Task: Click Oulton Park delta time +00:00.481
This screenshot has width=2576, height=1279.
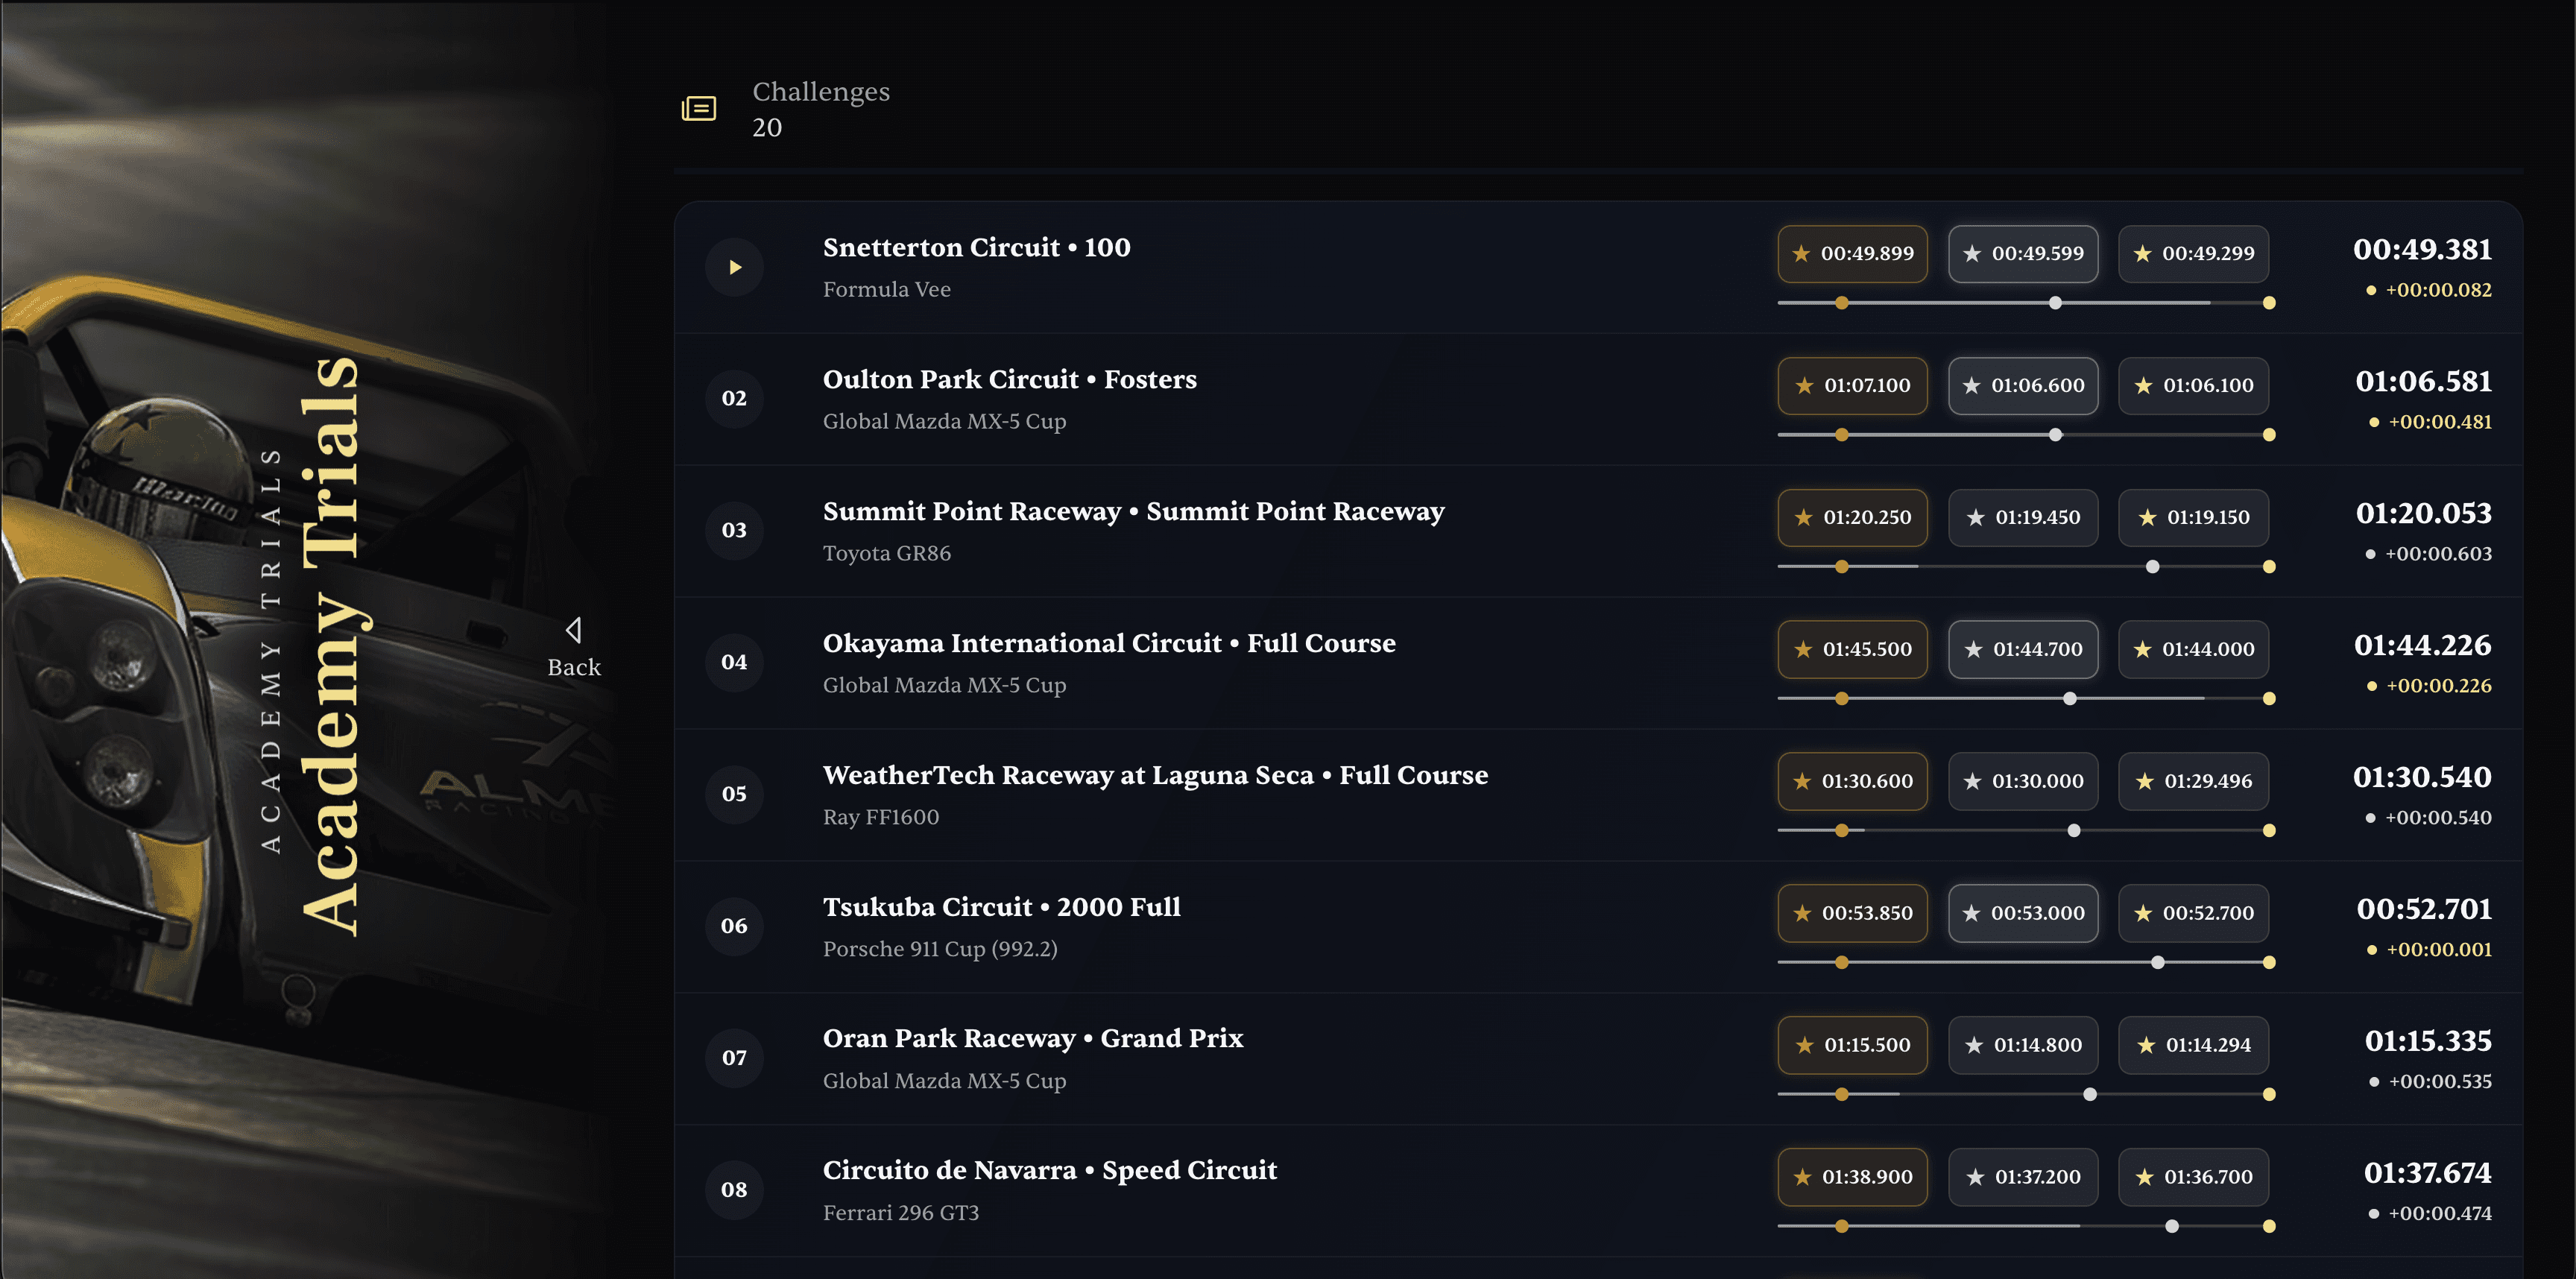Action: pos(2439,422)
